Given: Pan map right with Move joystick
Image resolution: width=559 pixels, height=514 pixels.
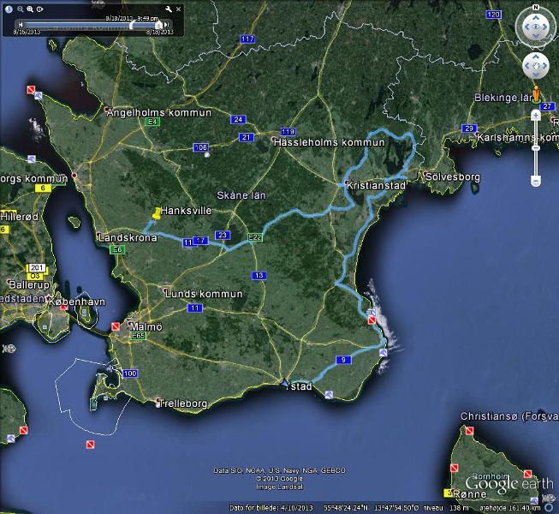Looking at the screenshot, I should (x=544, y=66).
